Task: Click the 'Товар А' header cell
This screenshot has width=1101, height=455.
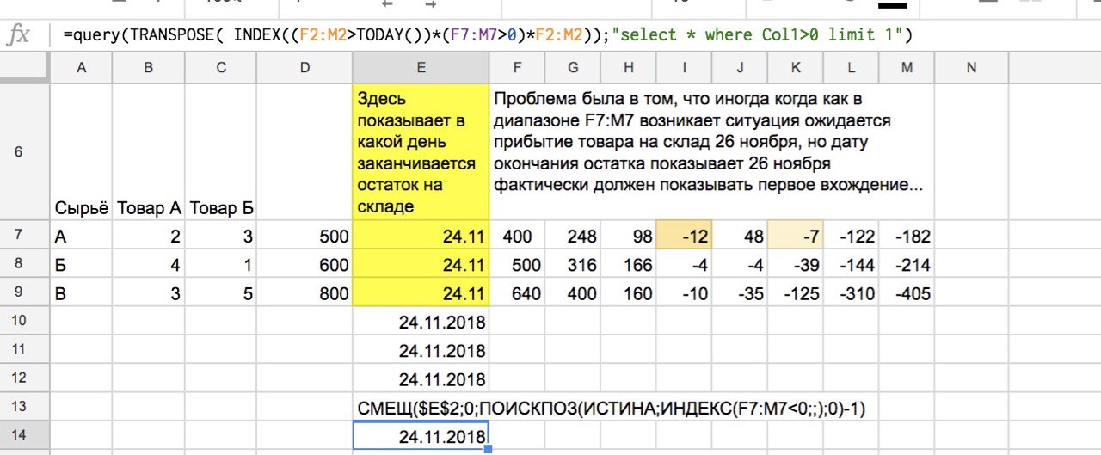Action: pyautogui.click(x=149, y=152)
